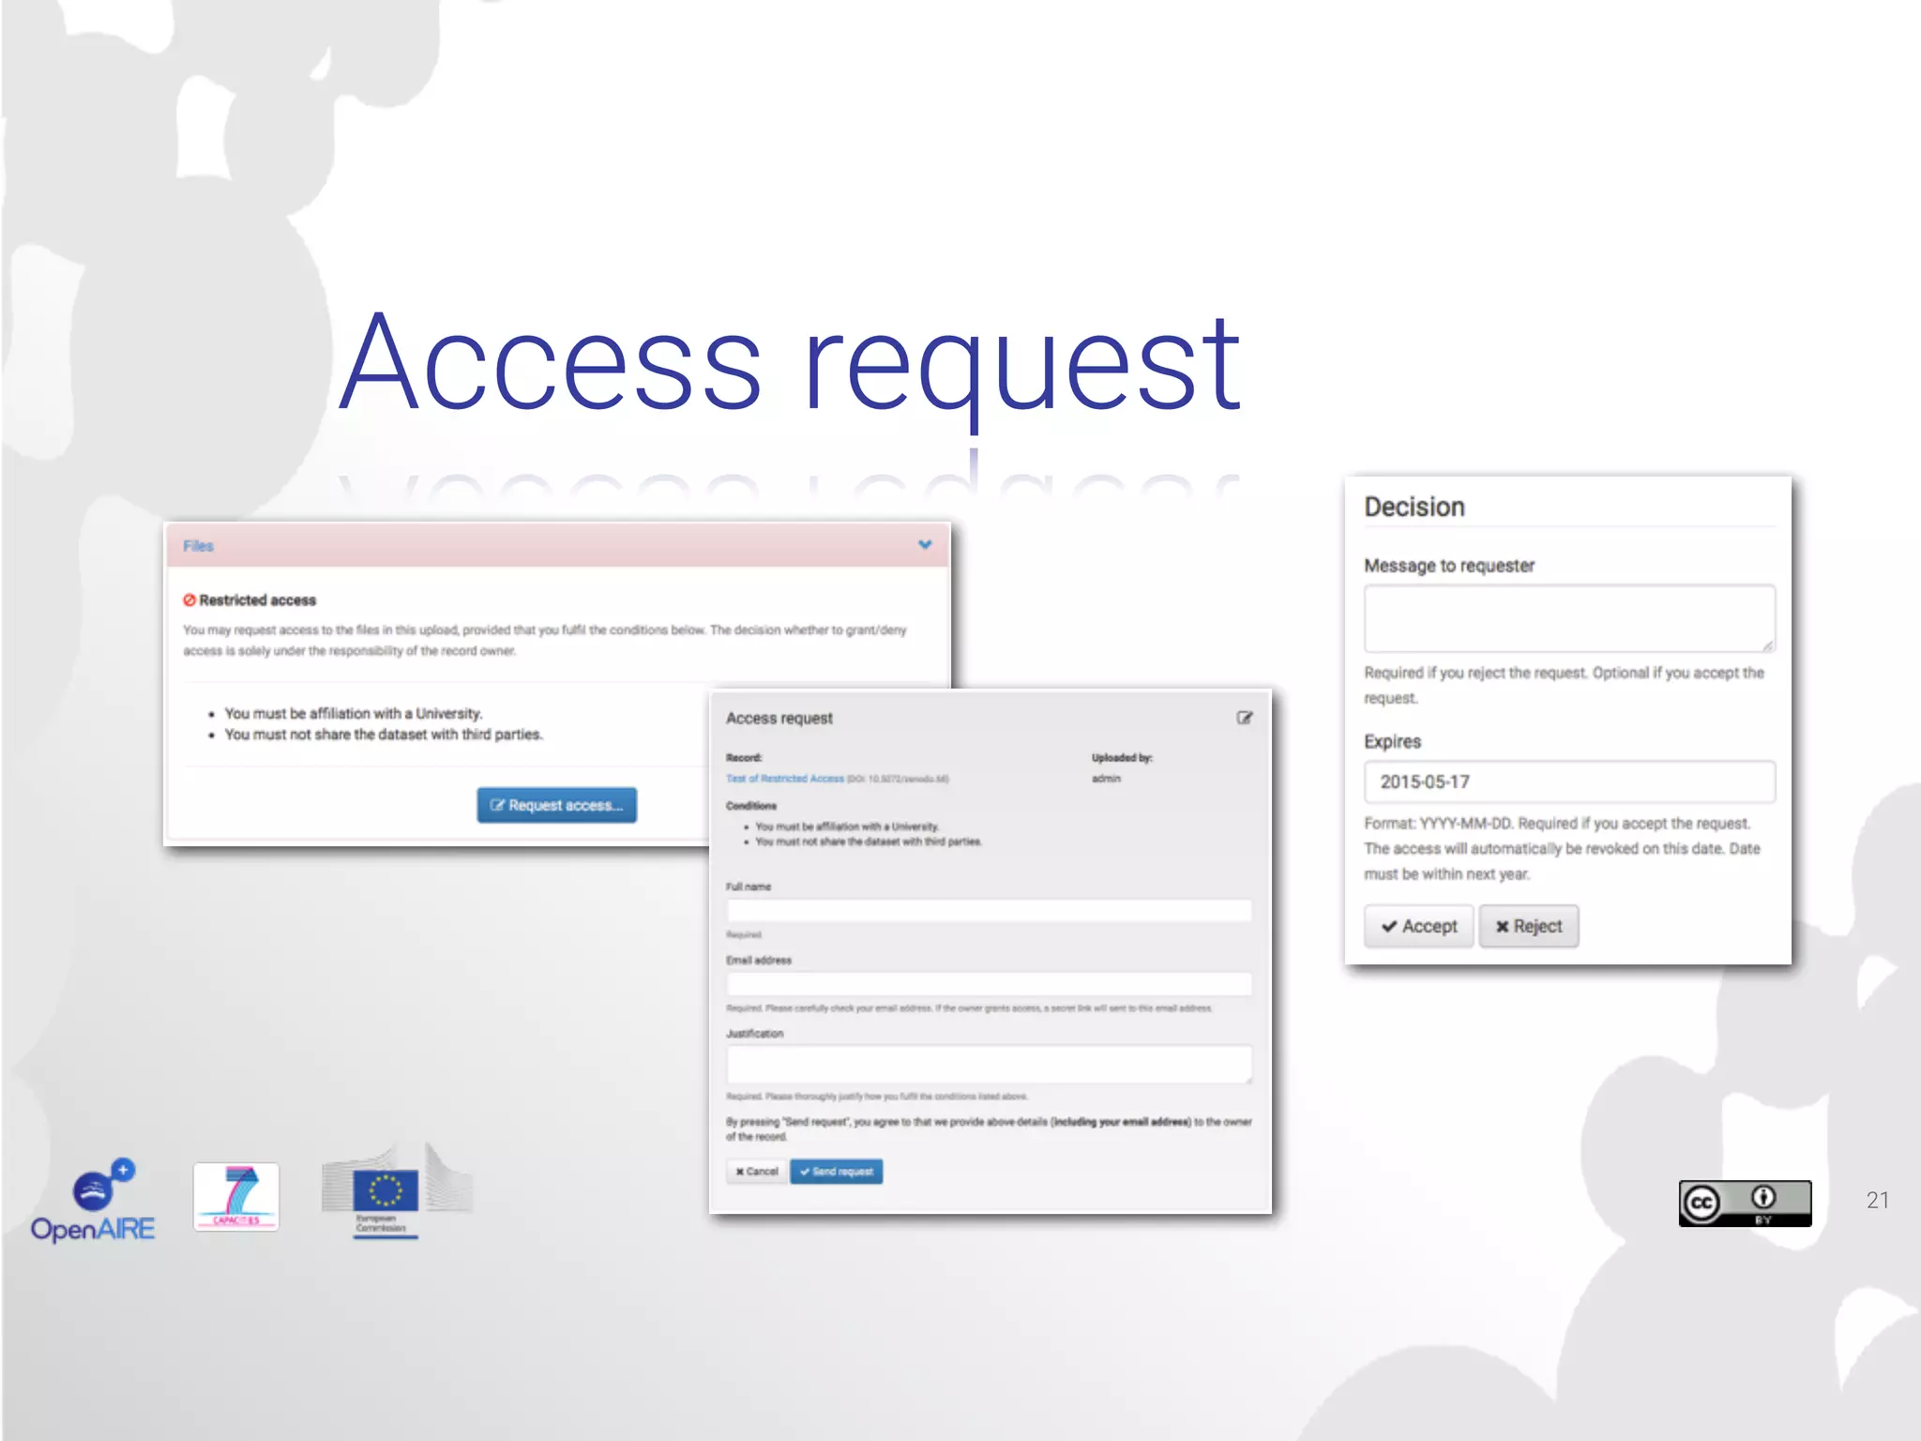
Task: Select the 'Uploaded by: admin' text
Action: [x=1122, y=768]
